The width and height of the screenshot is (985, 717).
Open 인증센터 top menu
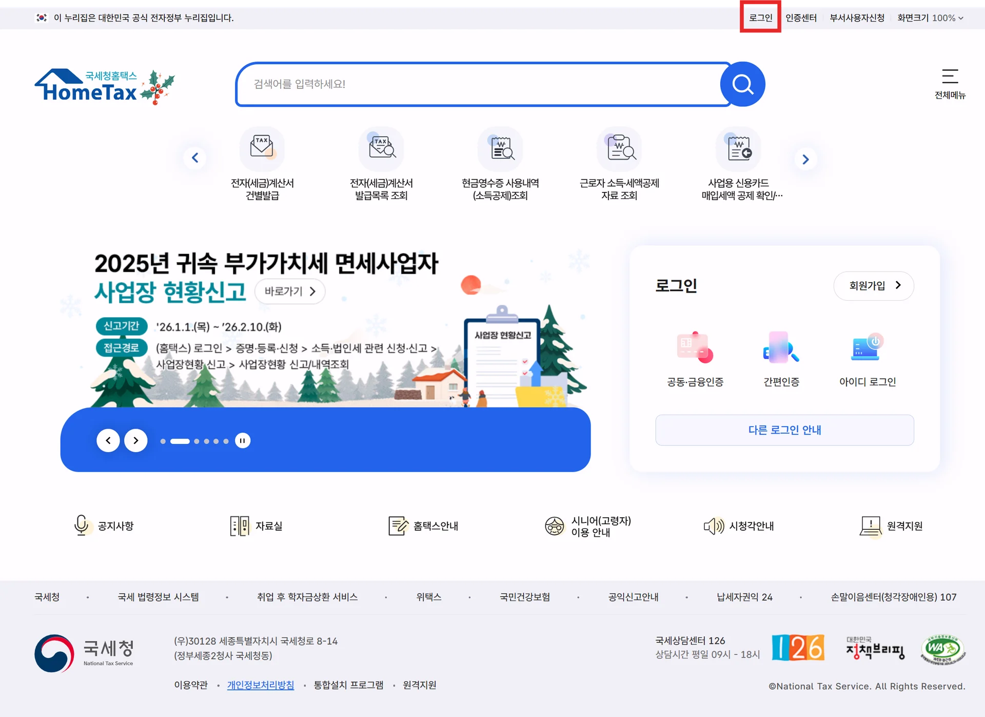tap(801, 18)
